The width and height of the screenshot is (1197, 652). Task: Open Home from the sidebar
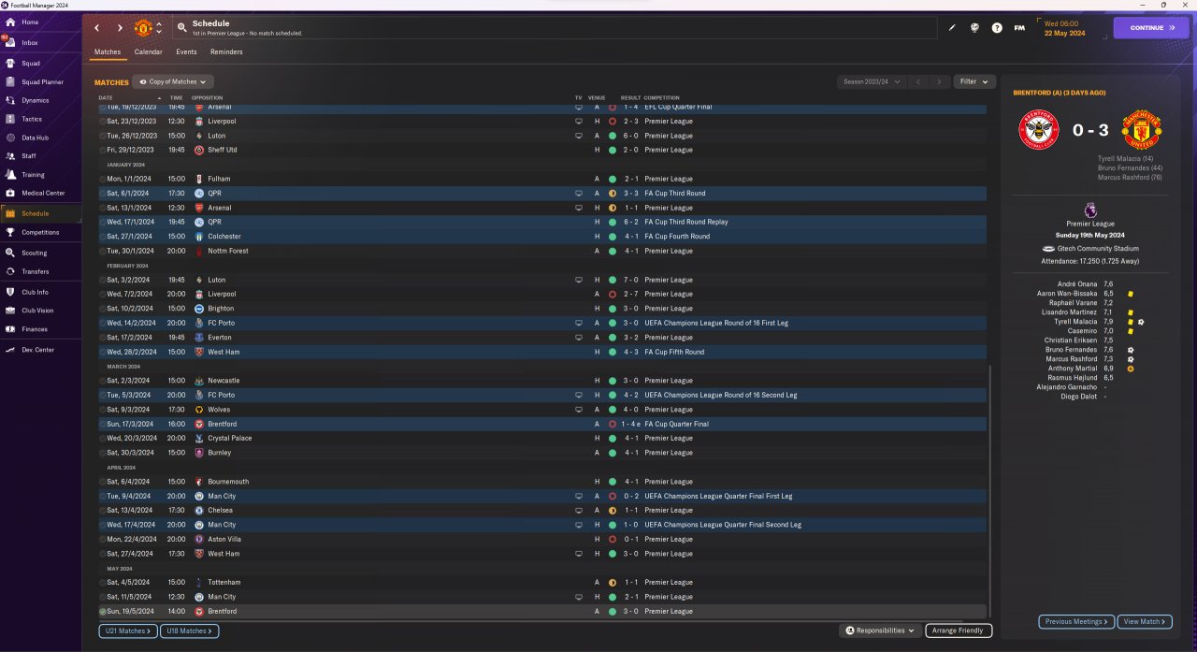(30, 22)
